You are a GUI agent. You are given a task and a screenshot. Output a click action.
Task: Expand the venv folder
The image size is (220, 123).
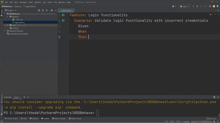pyautogui.click(x=7, y=25)
